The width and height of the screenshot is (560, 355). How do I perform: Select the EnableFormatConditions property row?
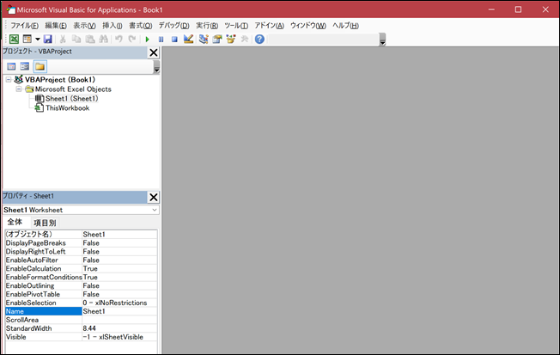point(81,277)
